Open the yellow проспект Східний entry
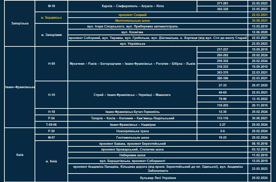This screenshot has width=276, height=182. (133, 15)
